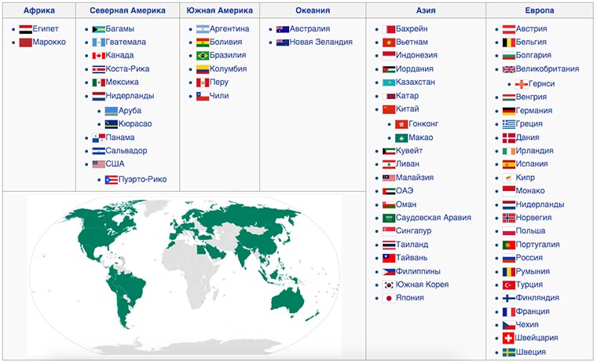Open the Германия country link
The width and height of the screenshot is (597, 361).
pos(534,111)
